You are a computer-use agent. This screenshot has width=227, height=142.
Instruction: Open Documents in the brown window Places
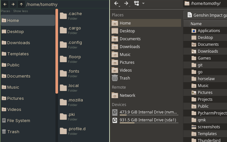coord(146,39)
